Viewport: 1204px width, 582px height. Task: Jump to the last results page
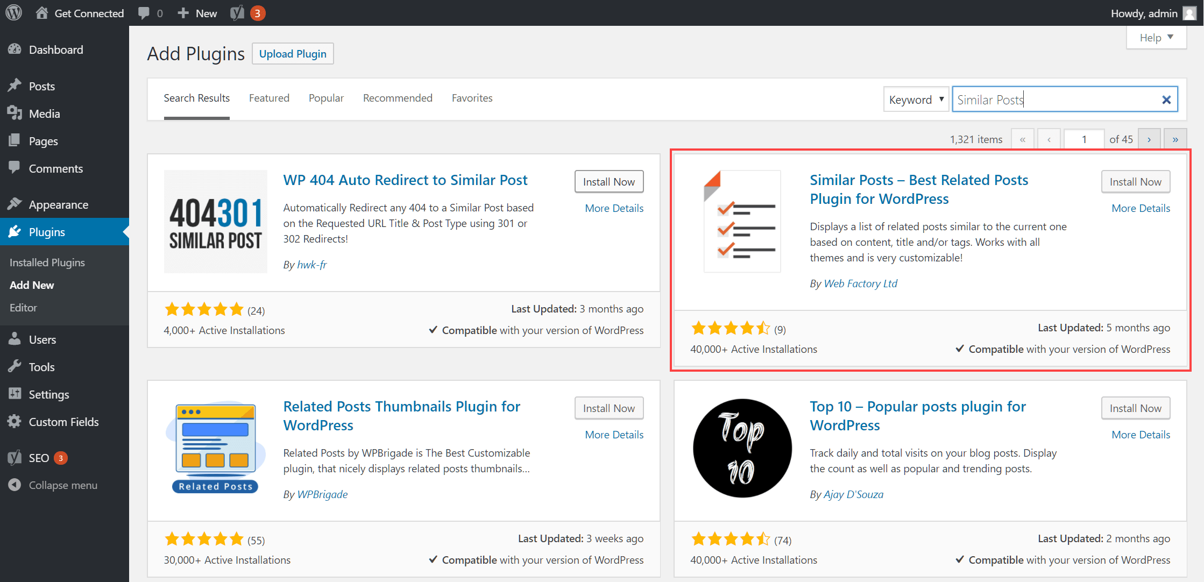pos(1175,139)
